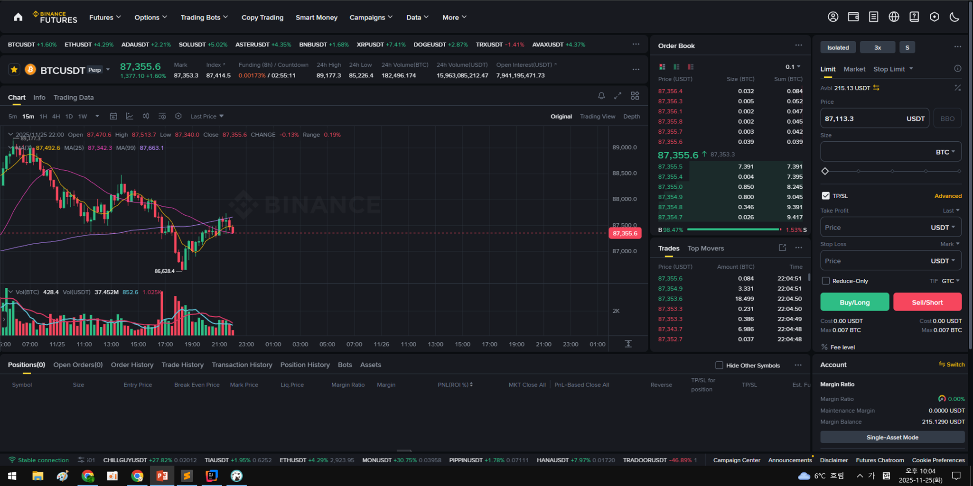Click the Single-Asset Mode button
This screenshot has width=973, height=486.
[x=892, y=437]
